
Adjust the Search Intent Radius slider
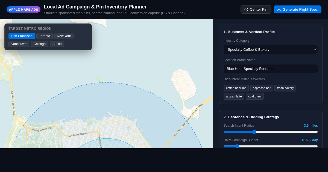(271, 132)
